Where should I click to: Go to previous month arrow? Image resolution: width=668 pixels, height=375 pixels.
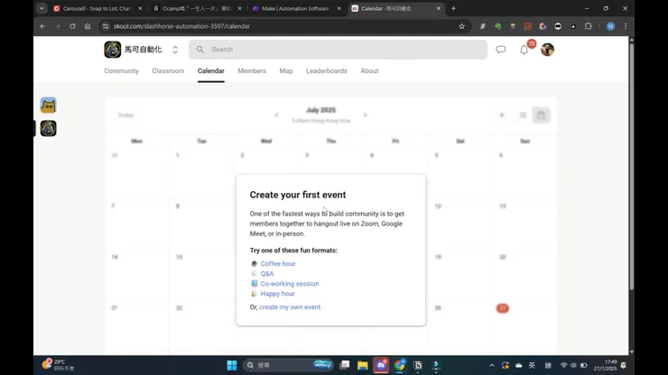(276, 114)
